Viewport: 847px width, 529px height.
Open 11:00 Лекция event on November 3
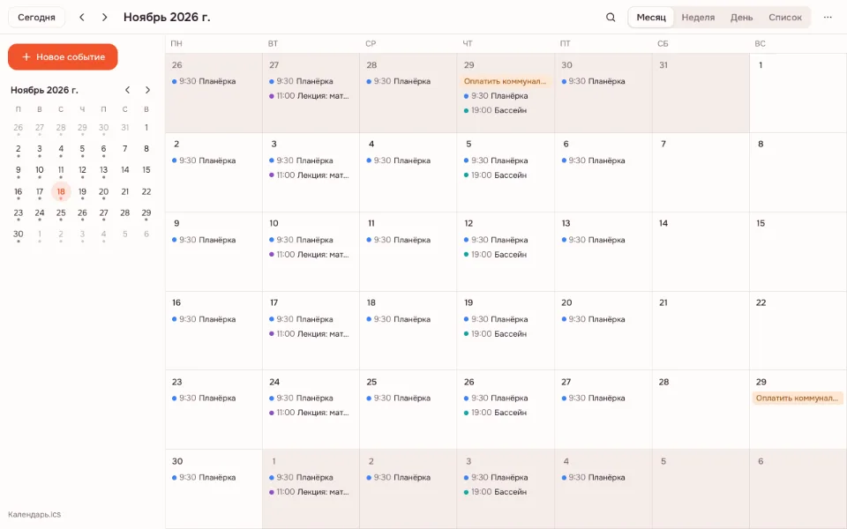click(309, 175)
